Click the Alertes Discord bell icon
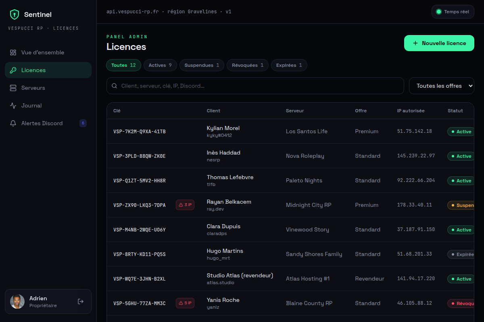The height and width of the screenshot is (322, 484). [x=13, y=123]
